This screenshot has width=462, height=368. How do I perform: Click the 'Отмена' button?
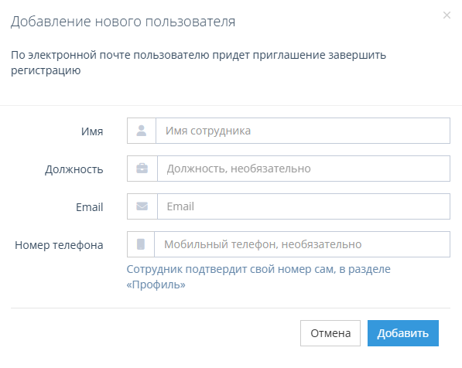pos(330,333)
